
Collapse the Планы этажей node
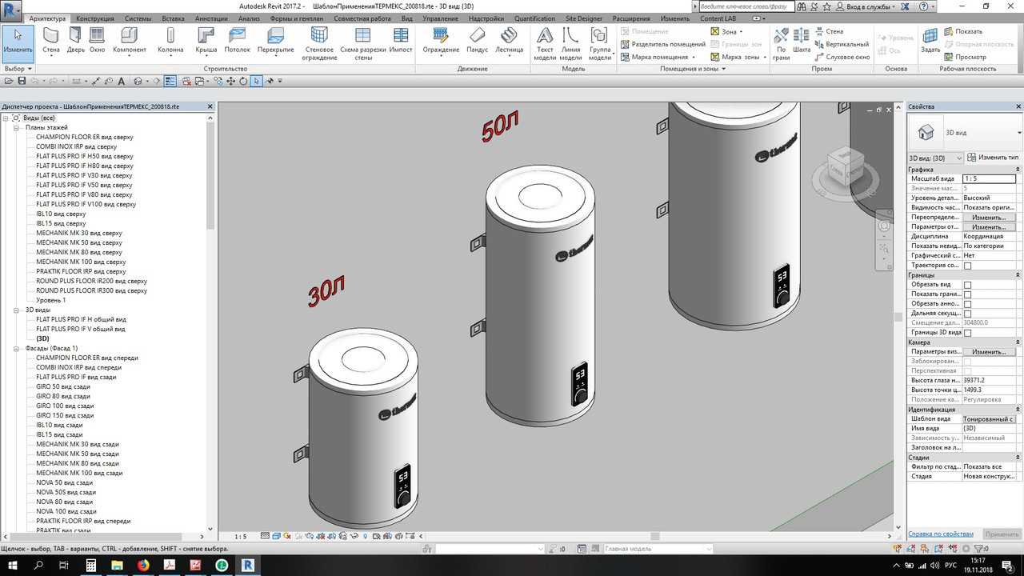[x=16, y=127]
